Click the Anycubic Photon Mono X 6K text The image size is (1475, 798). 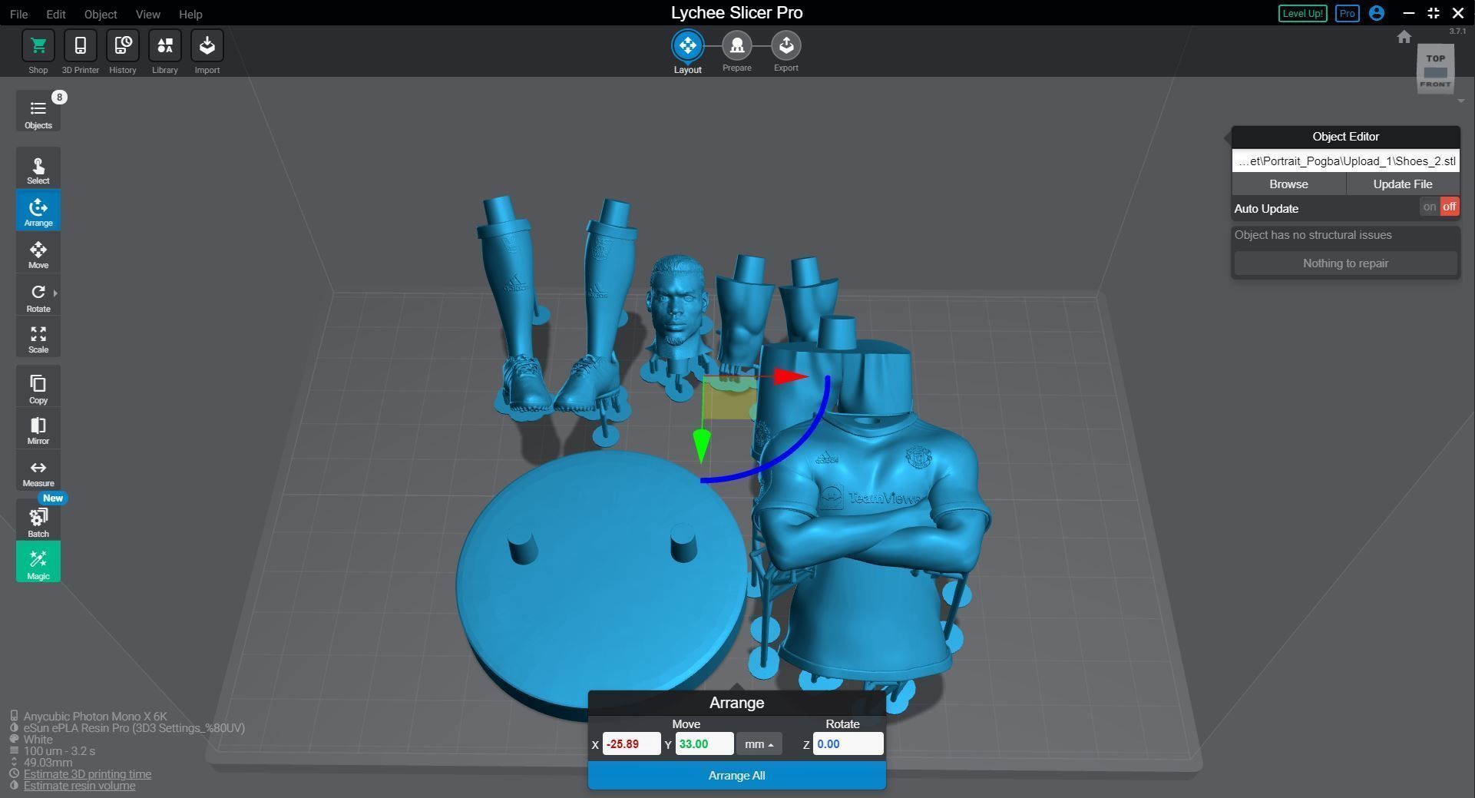click(95, 717)
